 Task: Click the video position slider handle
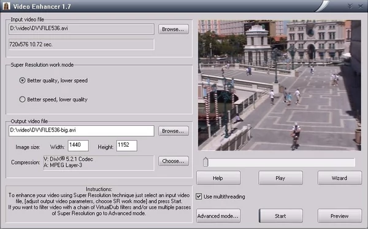pyautogui.click(x=205, y=162)
